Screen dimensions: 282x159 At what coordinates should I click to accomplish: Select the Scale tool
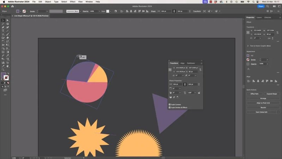pos(7,41)
